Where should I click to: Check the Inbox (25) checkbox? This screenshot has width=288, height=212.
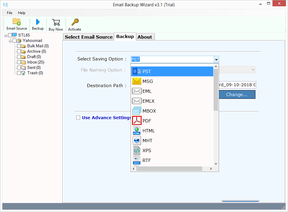(19, 62)
